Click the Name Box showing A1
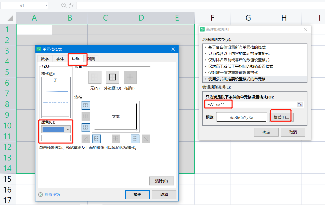The height and width of the screenshot is (205, 325). (x=22, y=5)
